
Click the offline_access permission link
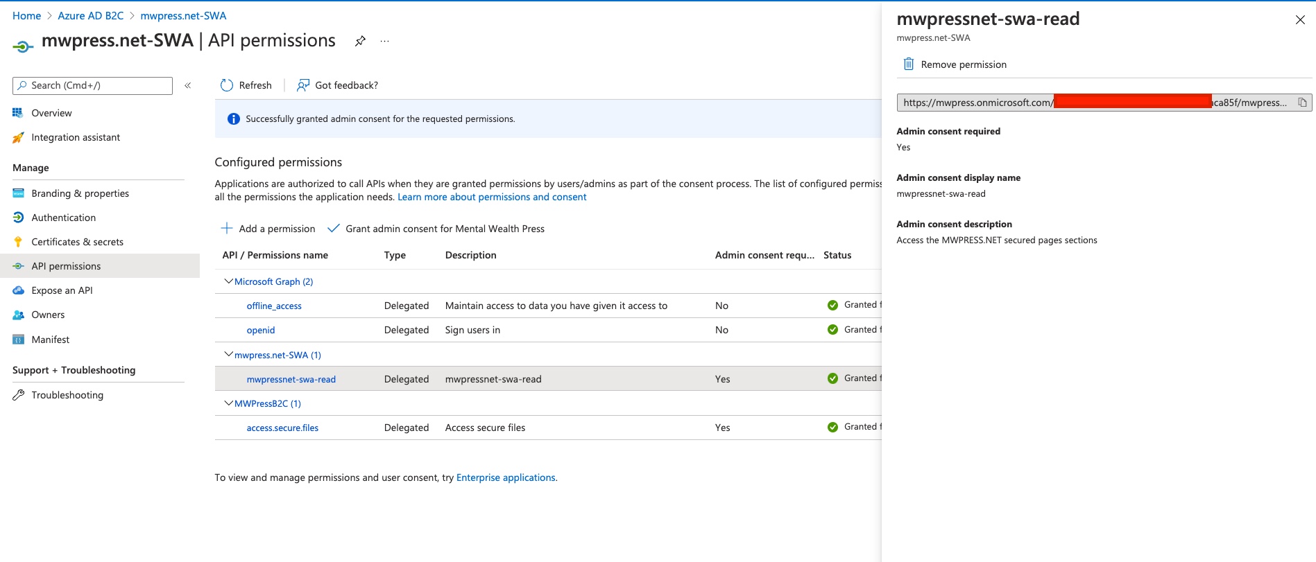pyautogui.click(x=274, y=306)
